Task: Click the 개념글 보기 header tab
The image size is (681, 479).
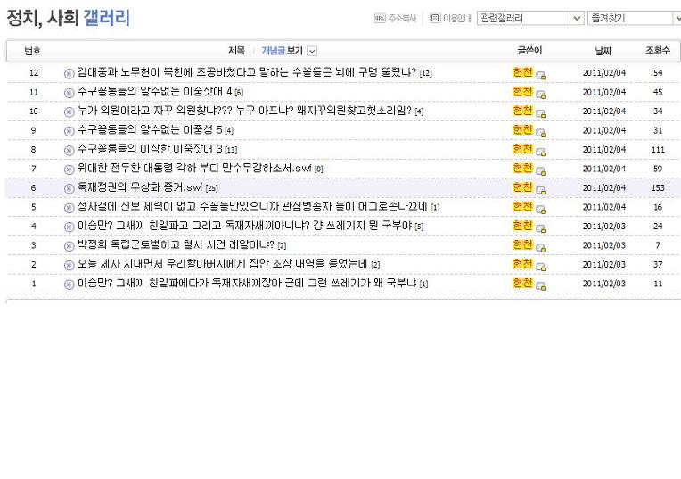Action: [282, 51]
